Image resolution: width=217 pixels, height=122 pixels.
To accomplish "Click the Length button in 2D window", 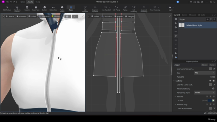I will pos(130,16).
